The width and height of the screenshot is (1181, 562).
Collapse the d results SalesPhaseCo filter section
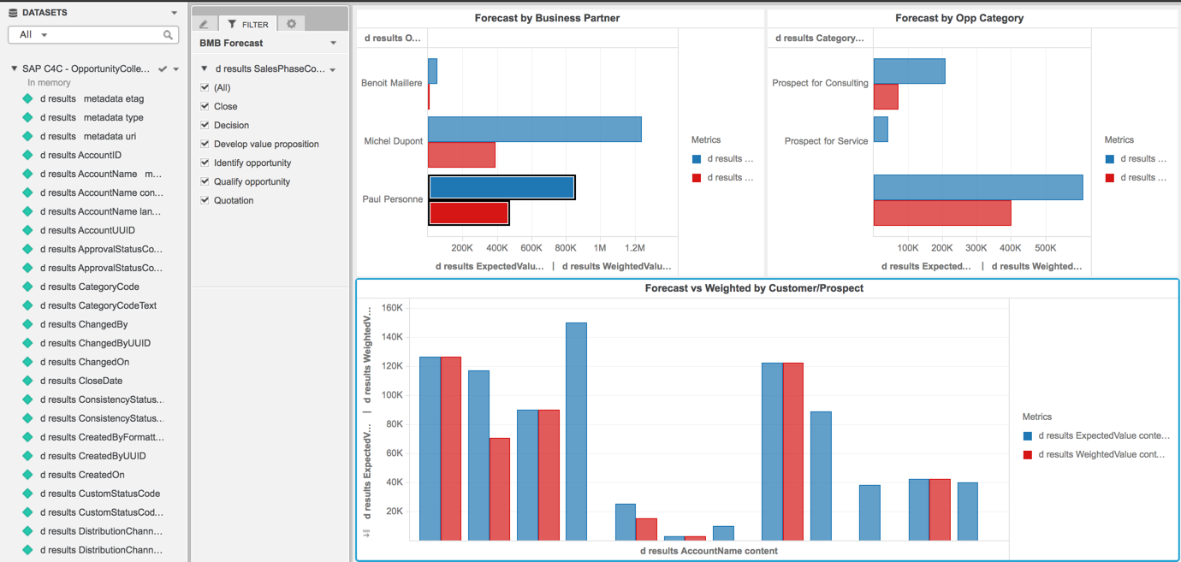(203, 68)
